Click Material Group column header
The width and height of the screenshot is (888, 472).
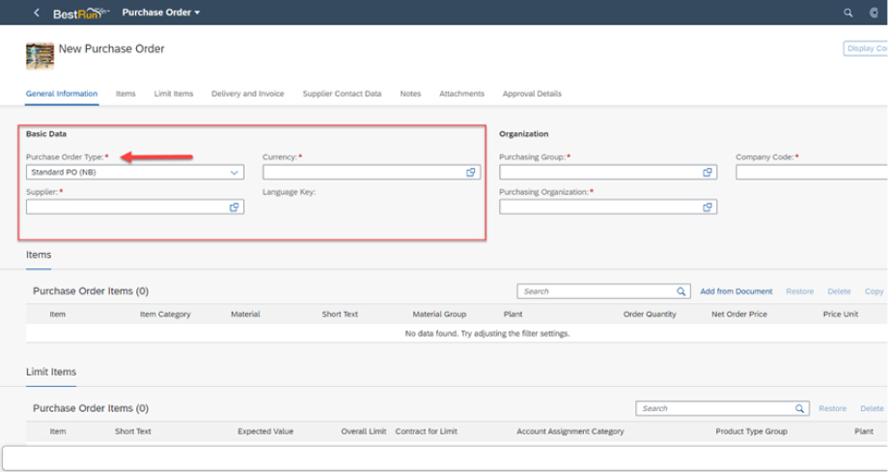(x=439, y=314)
